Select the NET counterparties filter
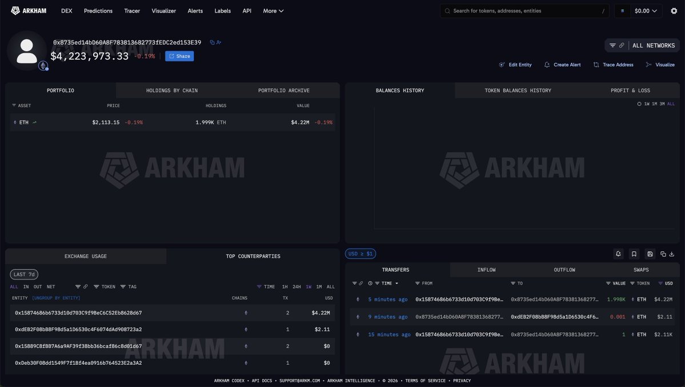The width and height of the screenshot is (685, 387). [x=51, y=287]
